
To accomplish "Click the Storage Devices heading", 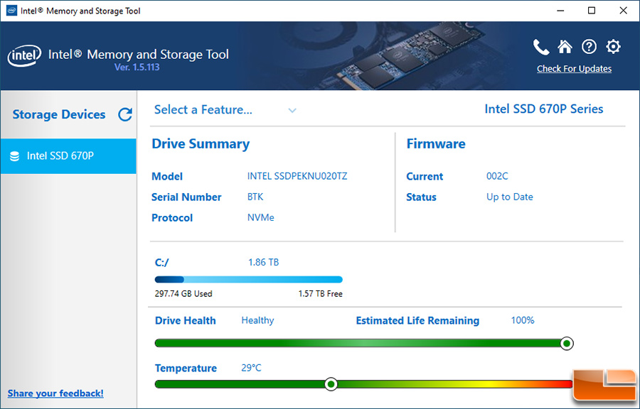I will [x=59, y=114].
